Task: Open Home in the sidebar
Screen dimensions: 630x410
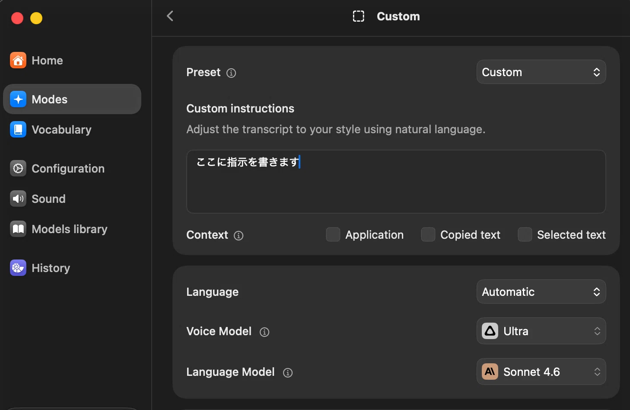Action: coord(72,61)
